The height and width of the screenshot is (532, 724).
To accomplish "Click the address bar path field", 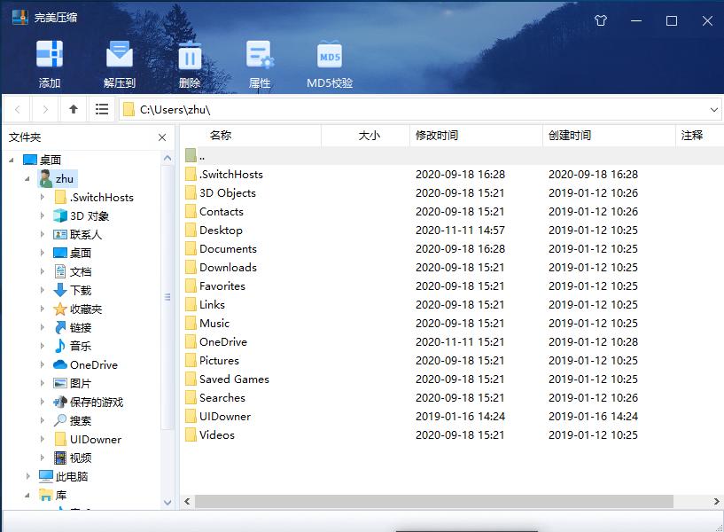I will pos(416,109).
